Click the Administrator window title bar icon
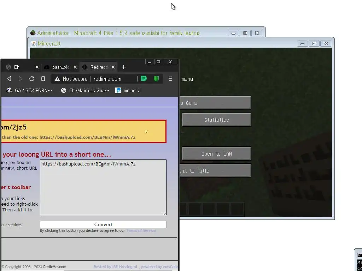The height and width of the screenshot is (271, 362). click(33, 33)
